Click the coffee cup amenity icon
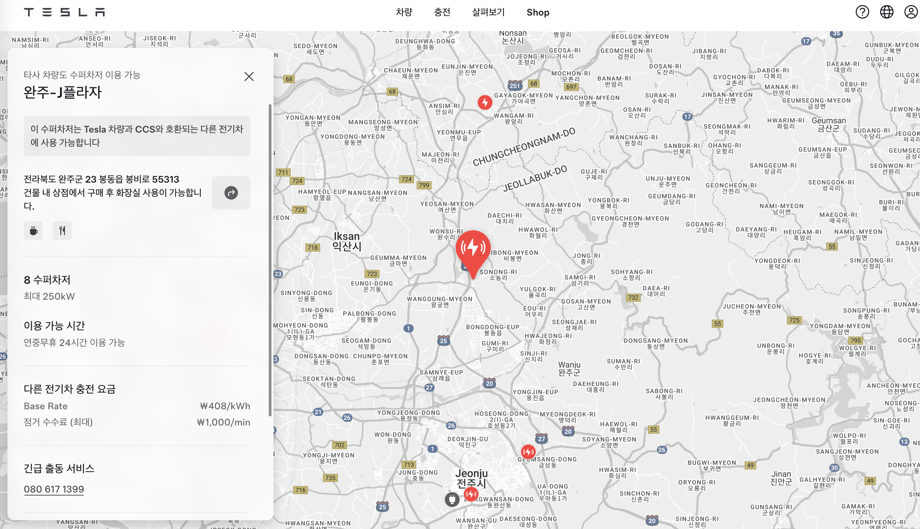920x529 pixels. point(34,230)
